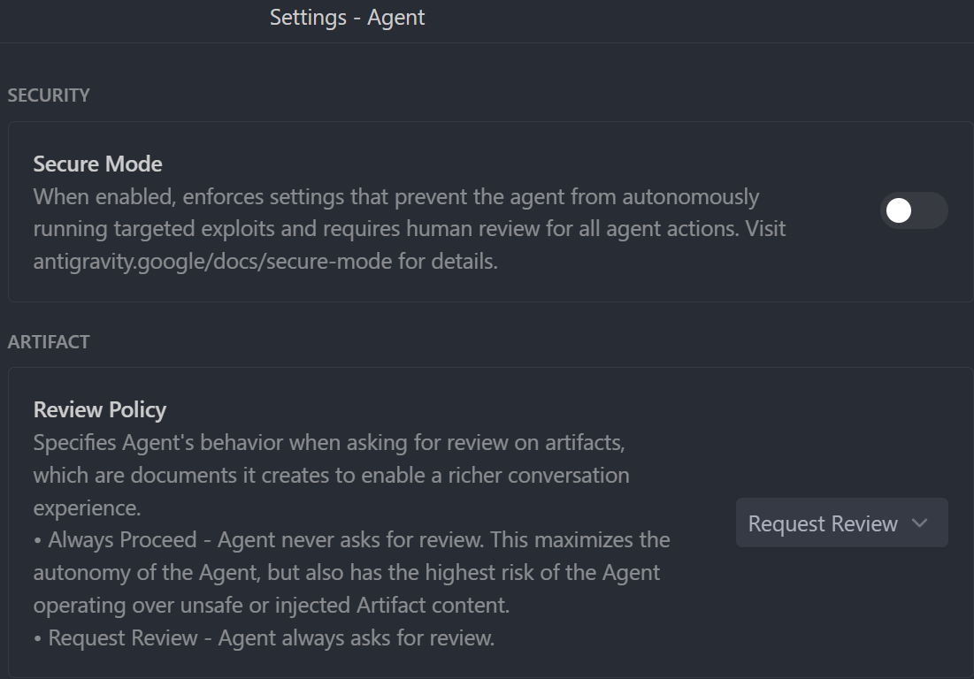974x679 pixels.
Task: Click the Secure Mode heading
Action: (x=97, y=164)
